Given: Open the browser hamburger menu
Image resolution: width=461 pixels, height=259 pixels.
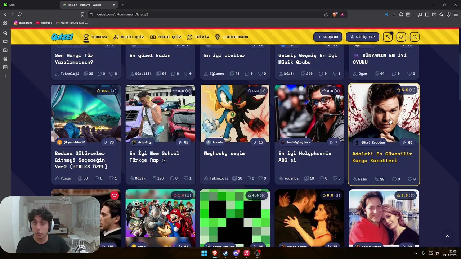Looking at the screenshot, I should click(456, 14).
